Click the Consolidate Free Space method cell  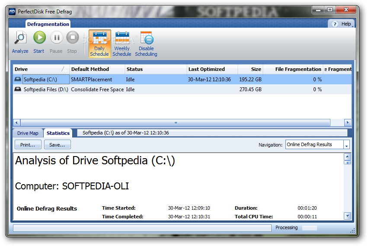[x=97, y=89]
